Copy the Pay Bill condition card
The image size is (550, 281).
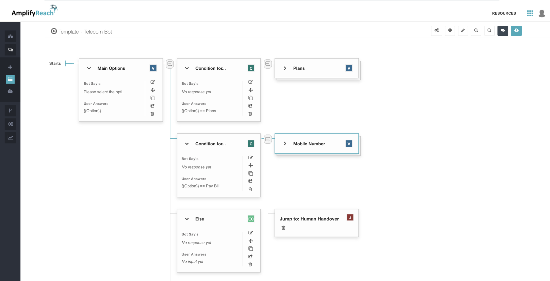(x=251, y=173)
